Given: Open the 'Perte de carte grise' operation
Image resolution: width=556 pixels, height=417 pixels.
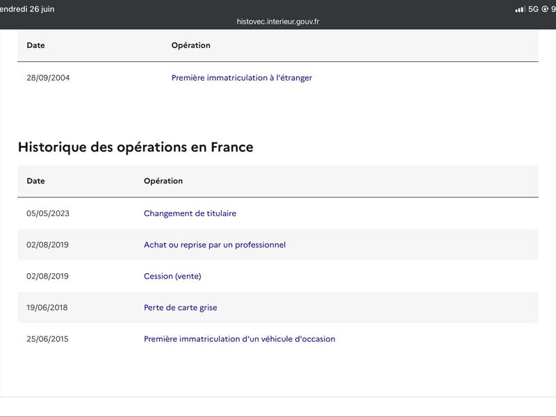Looking at the screenshot, I should (180, 307).
